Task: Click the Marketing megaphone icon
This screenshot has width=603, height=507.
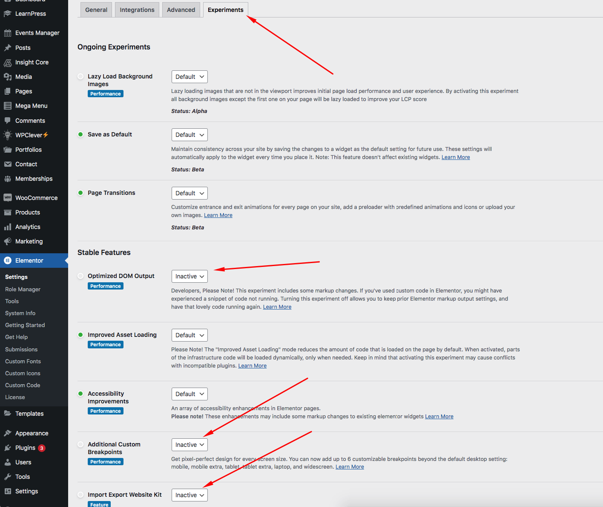Action: [x=8, y=241]
